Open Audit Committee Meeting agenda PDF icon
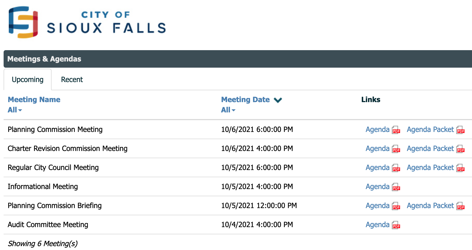The image size is (472, 250). pyautogui.click(x=396, y=225)
